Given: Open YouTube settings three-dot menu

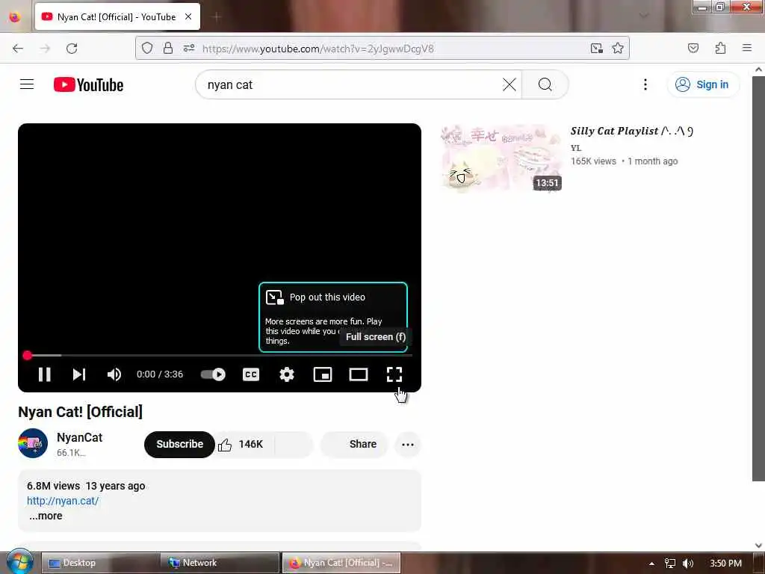Looking at the screenshot, I should (645, 84).
